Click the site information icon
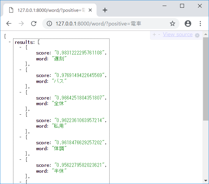Screen dimensions: 209x184 50,24
